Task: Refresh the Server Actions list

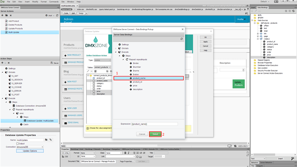Action: click(x=57, y=16)
